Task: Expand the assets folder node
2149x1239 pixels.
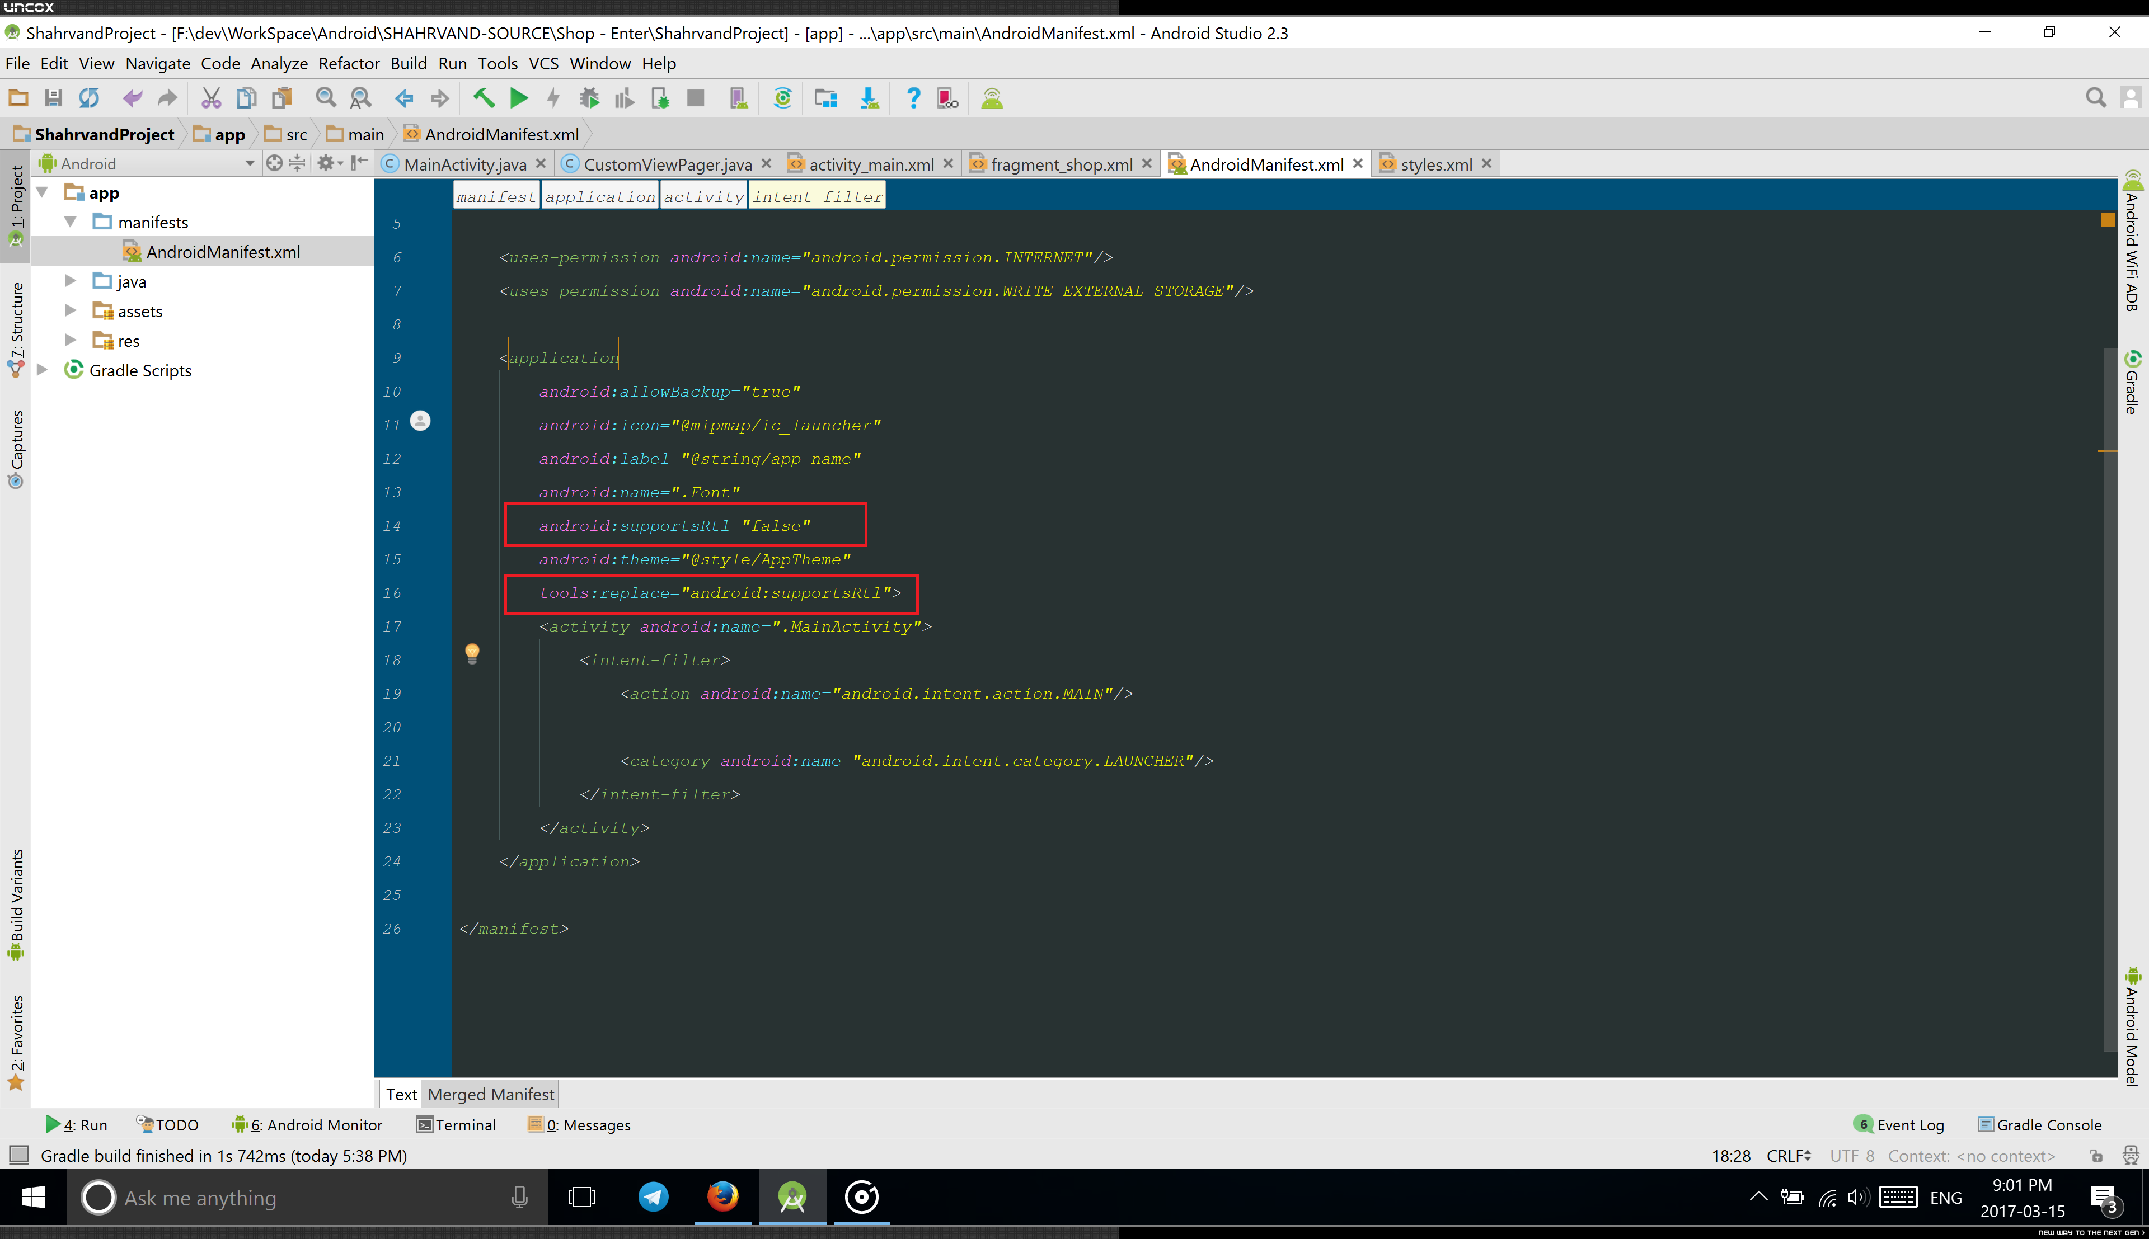Action: click(x=71, y=310)
